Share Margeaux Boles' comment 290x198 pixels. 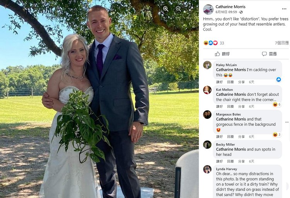(x=241, y=137)
